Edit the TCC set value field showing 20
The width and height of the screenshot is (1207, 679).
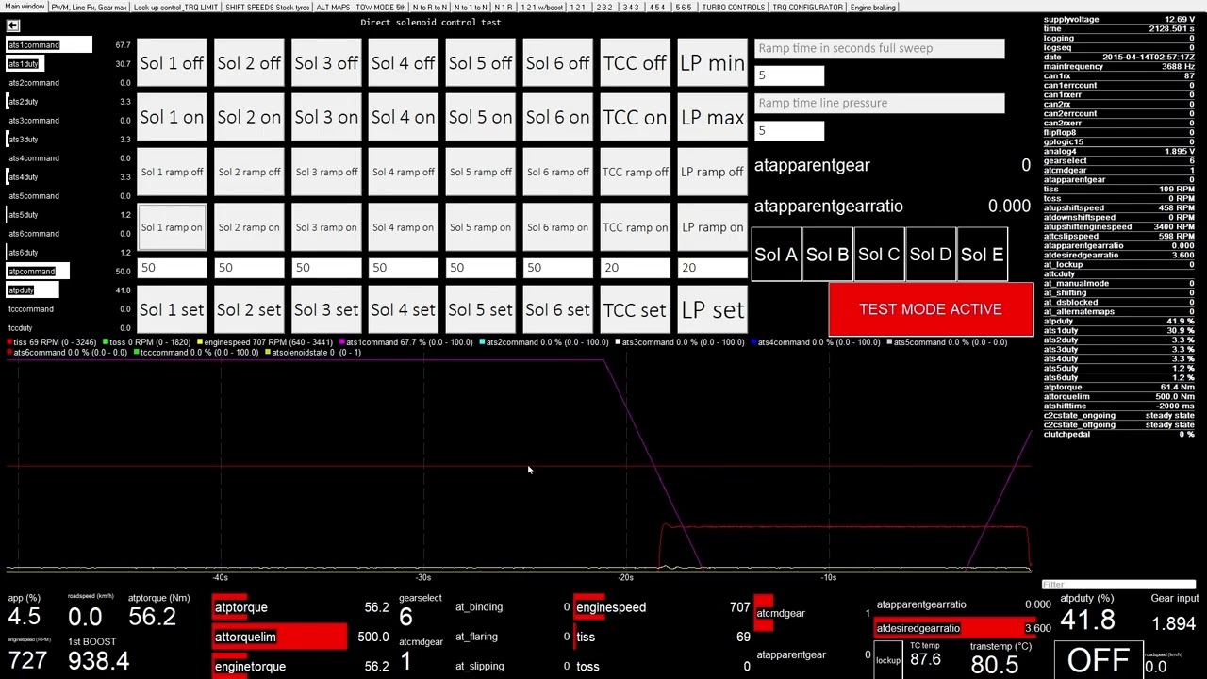tap(635, 268)
